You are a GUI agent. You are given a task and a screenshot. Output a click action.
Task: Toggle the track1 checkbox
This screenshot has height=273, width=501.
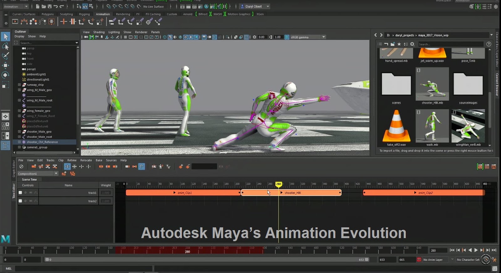(x=20, y=192)
